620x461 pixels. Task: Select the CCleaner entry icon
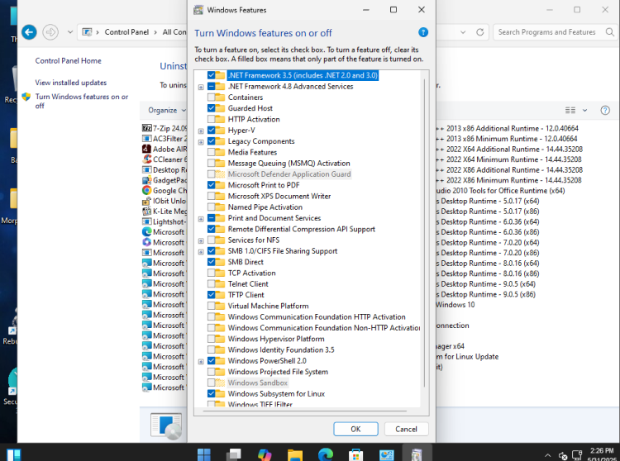[146, 159]
